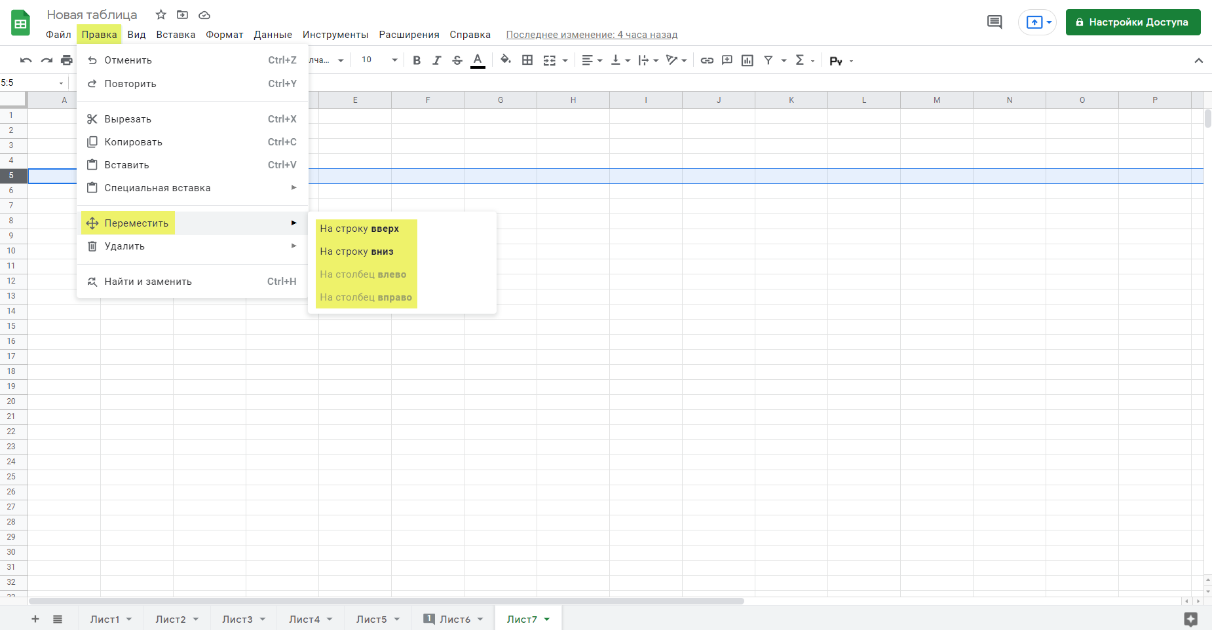The height and width of the screenshot is (630, 1212).
Task: Open horizontal align dropdown
Action: [x=592, y=60]
